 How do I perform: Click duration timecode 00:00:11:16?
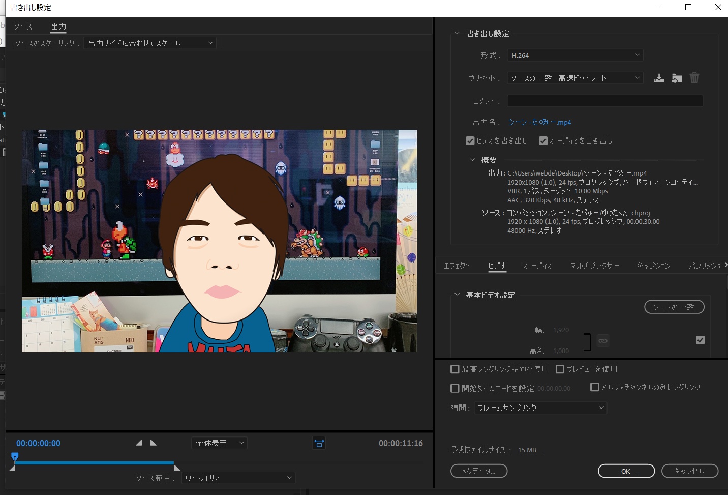coord(401,443)
